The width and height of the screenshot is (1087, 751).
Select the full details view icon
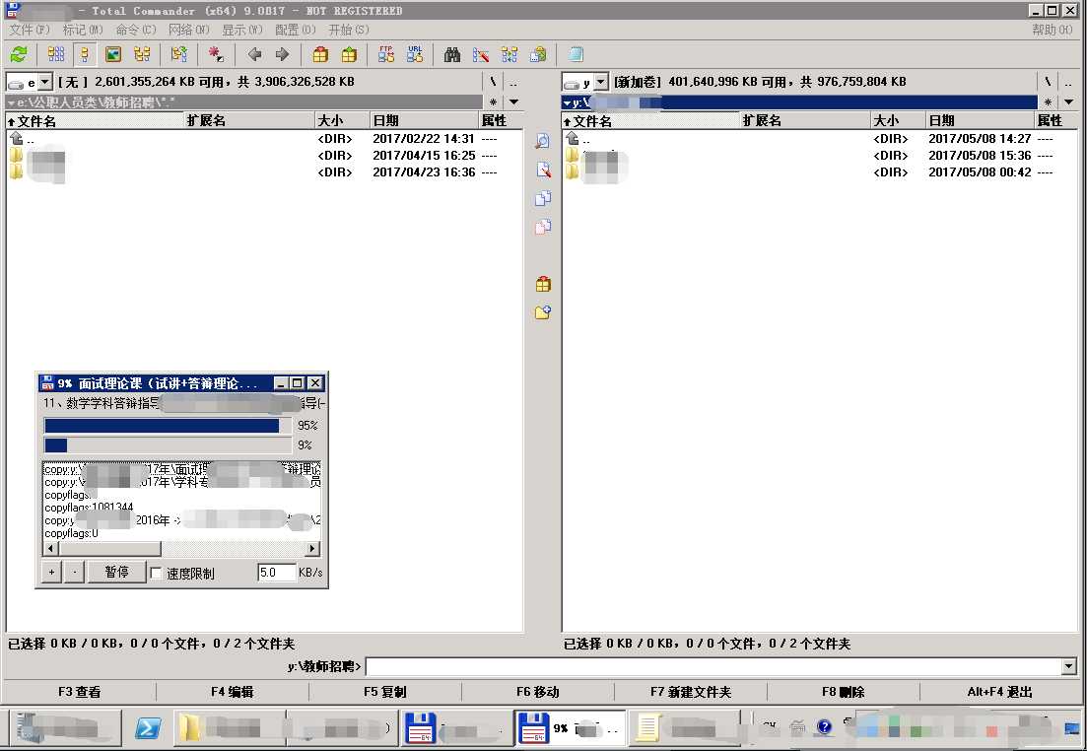coord(85,54)
